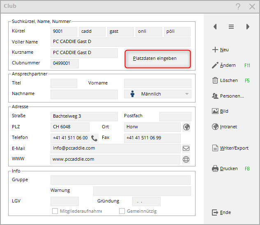This screenshot has height=225, width=260.
Task: Toggle the Gemeinnützig checkbox
Action: (122, 211)
